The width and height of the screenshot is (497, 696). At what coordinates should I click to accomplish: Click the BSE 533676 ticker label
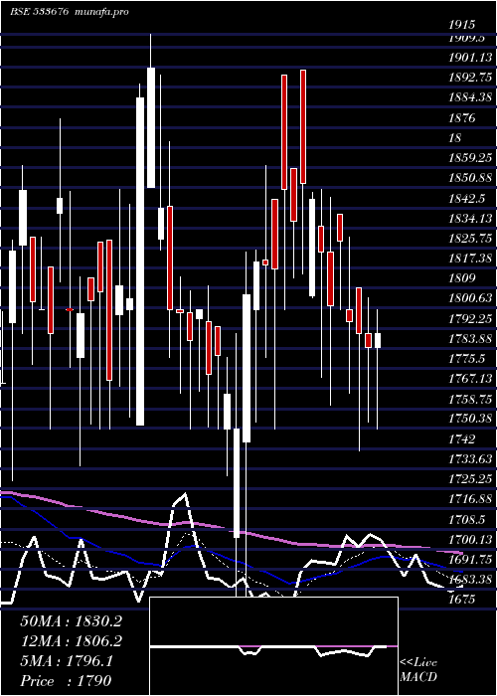coord(39,12)
